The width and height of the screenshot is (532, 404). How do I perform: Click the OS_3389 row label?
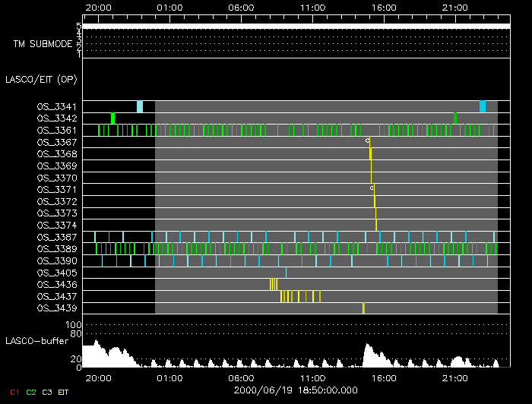pyautogui.click(x=57, y=248)
